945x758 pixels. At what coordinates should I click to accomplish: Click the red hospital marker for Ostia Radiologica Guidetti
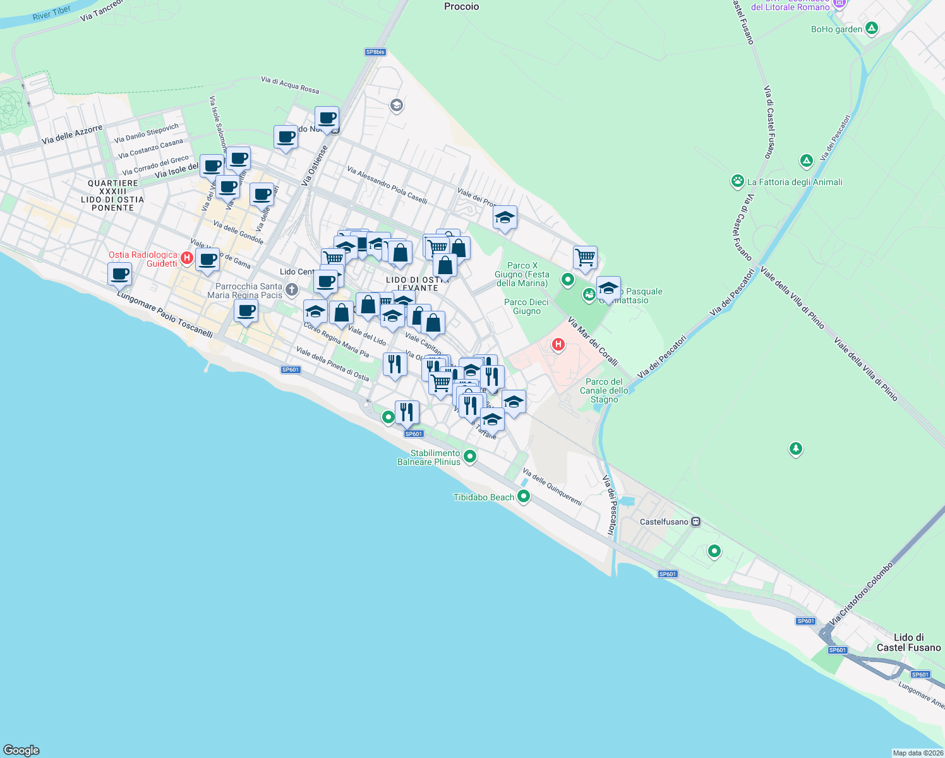187,258
